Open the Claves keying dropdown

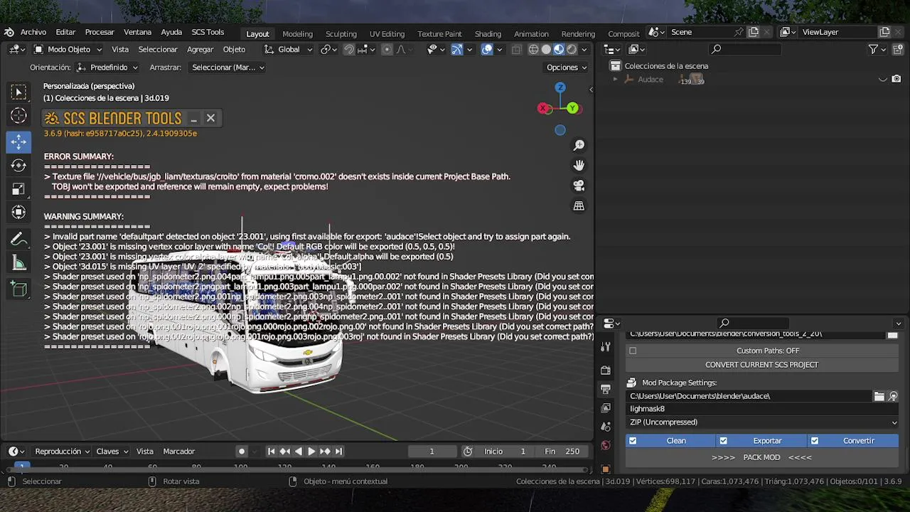(112, 452)
